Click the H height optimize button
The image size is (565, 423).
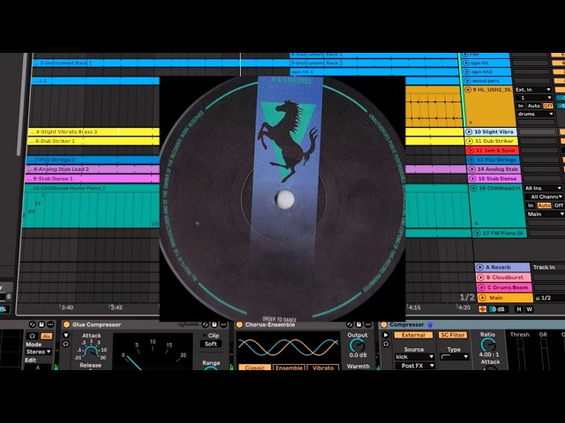tap(519, 309)
